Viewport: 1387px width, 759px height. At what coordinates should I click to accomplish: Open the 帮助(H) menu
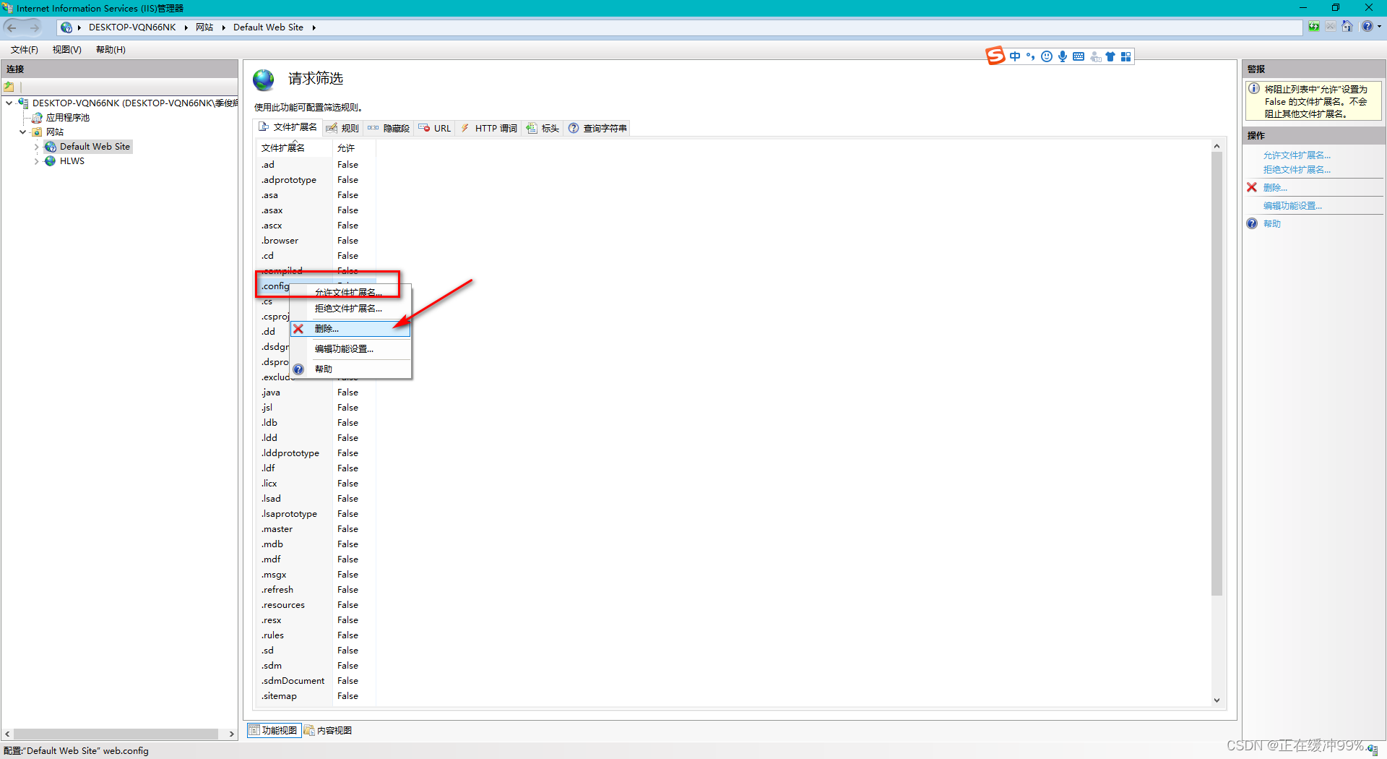[111, 50]
